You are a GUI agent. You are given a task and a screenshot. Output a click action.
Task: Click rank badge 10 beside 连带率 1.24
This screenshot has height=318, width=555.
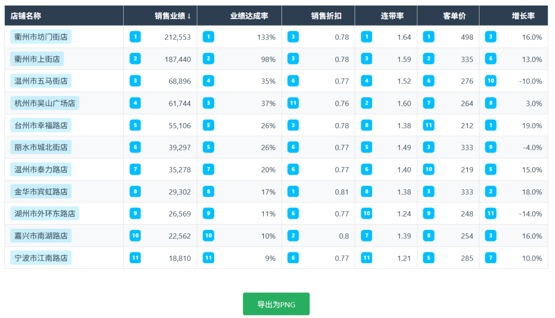(x=366, y=213)
